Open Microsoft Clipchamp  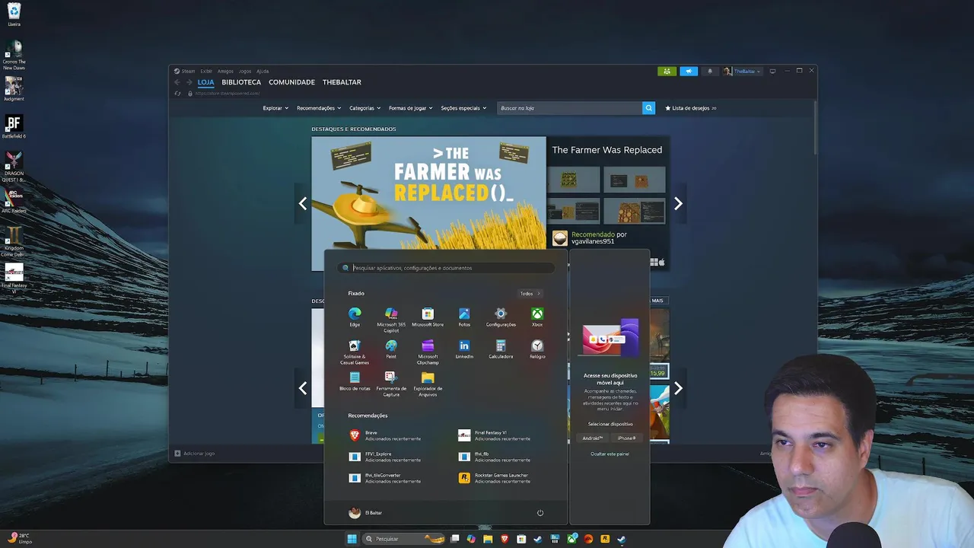pyautogui.click(x=428, y=352)
